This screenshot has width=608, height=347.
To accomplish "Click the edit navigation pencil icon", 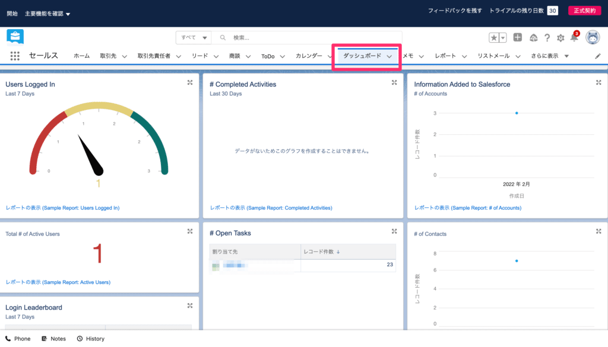I will coord(598,56).
